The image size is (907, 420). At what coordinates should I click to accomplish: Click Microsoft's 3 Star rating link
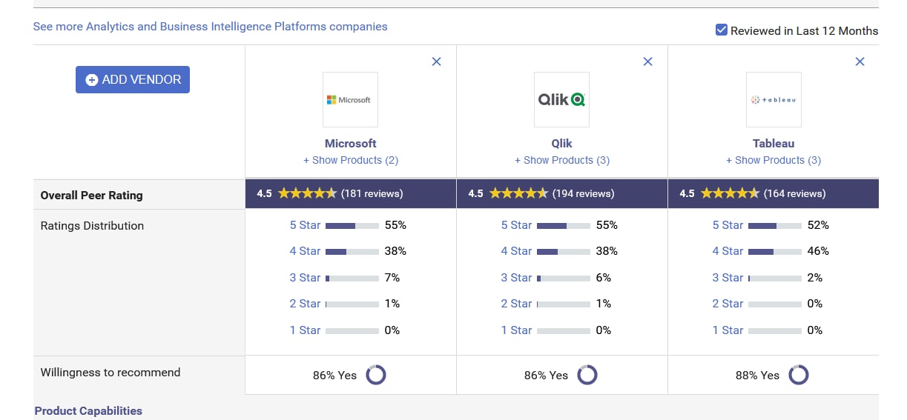(x=306, y=278)
